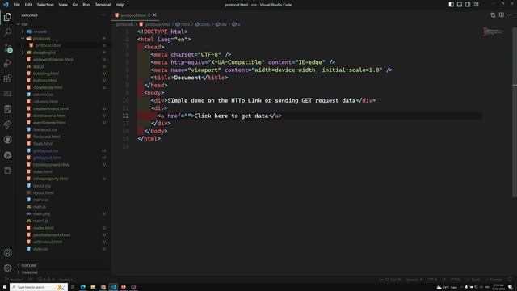517x291 pixels.
Task: Click the editor vertical scrollbar
Action: pos(515,112)
